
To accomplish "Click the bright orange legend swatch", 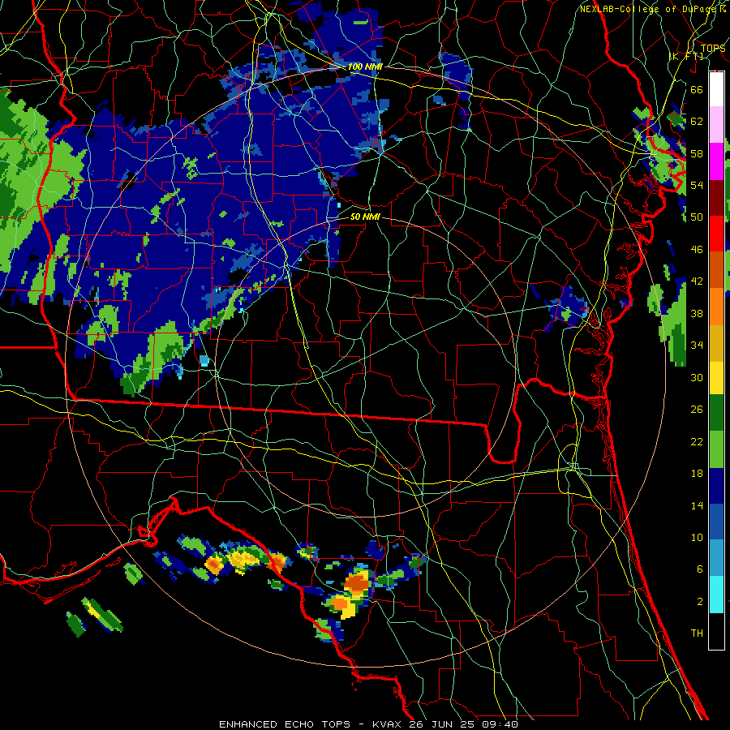I will click(716, 307).
